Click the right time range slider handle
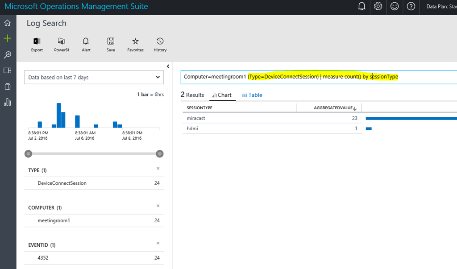Image resolution: width=457 pixels, height=269 pixels. pyautogui.click(x=159, y=154)
